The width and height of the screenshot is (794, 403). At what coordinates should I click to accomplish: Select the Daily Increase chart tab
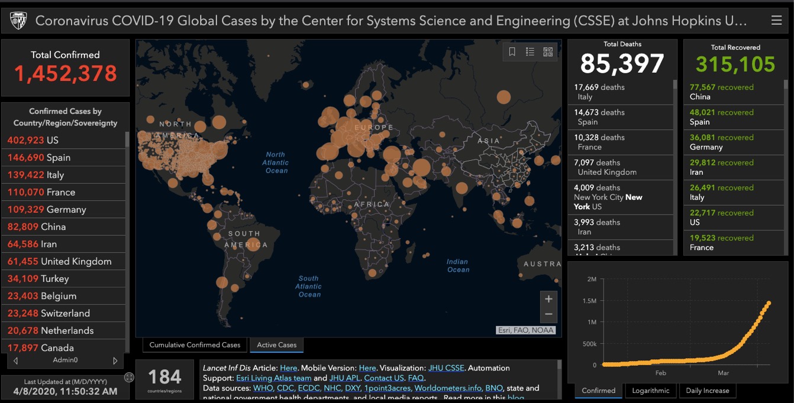coord(708,391)
